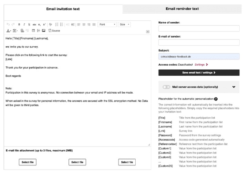
Task: Decrease indent of the text
Action: click(68, 24)
